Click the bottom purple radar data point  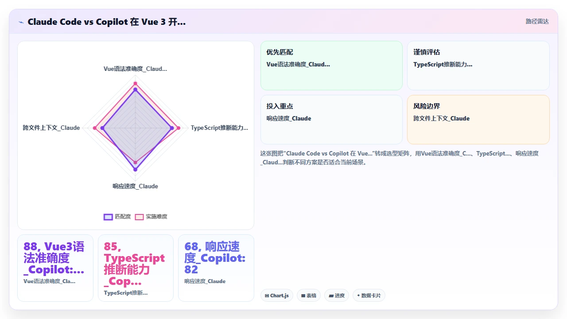tap(135, 169)
